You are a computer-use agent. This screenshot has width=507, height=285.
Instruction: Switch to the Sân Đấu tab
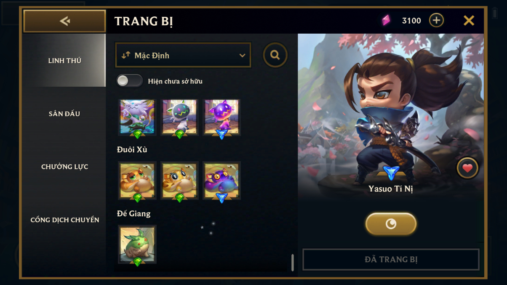pos(64,114)
